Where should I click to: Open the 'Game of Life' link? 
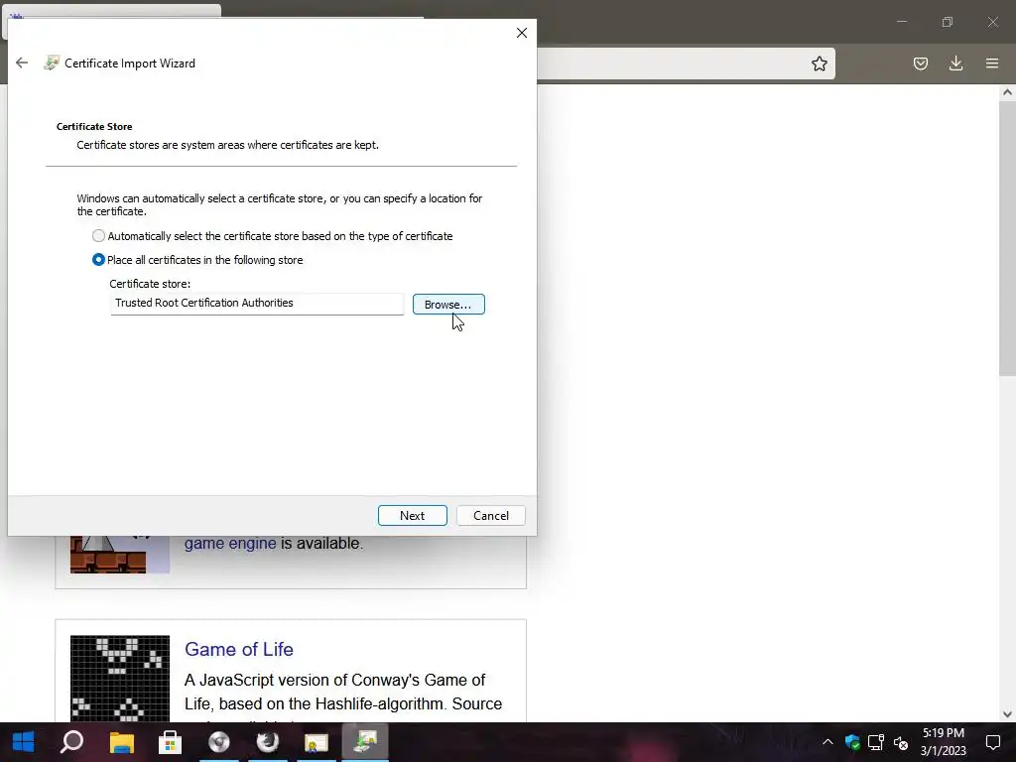(x=239, y=649)
